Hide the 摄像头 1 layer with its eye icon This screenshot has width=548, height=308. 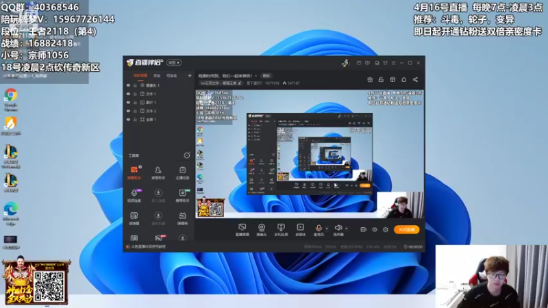point(128,85)
